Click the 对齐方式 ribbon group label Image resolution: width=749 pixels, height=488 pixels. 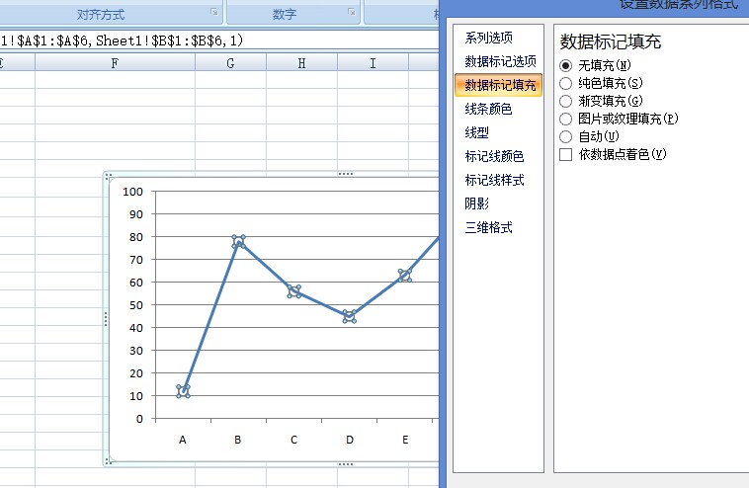point(101,15)
